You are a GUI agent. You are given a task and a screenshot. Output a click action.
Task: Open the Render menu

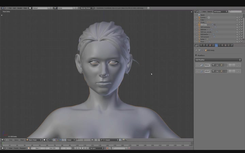(x=19, y=8)
